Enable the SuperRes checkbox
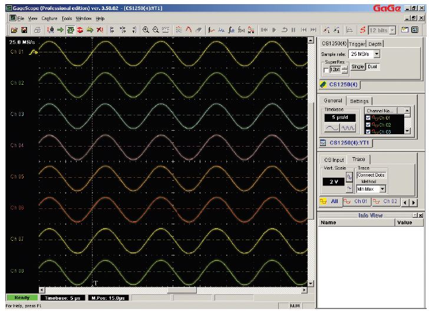Image resolution: width=429 pixels, height=312 pixels. click(x=325, y=70)
